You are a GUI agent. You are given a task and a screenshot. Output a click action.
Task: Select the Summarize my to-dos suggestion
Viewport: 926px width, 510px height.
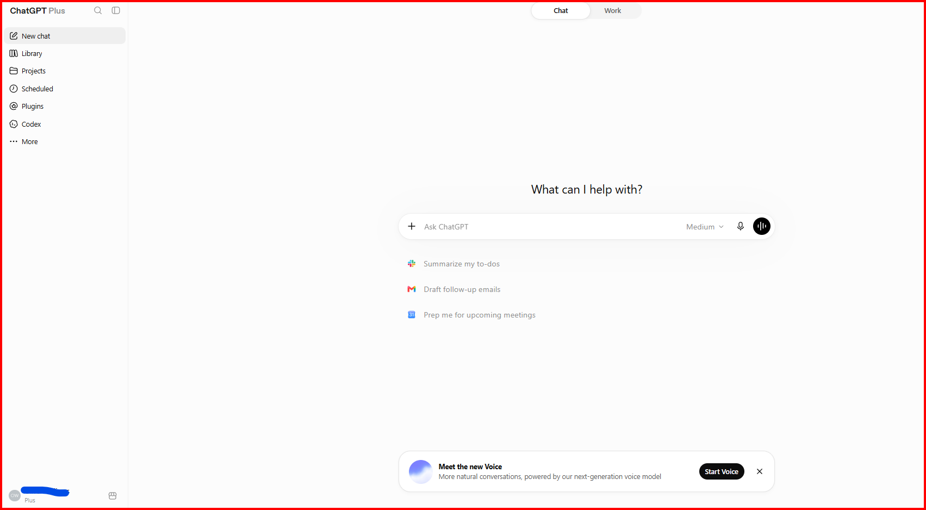462,264
